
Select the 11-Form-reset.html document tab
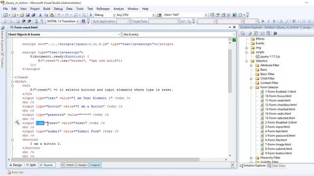(x=24, y=27)
